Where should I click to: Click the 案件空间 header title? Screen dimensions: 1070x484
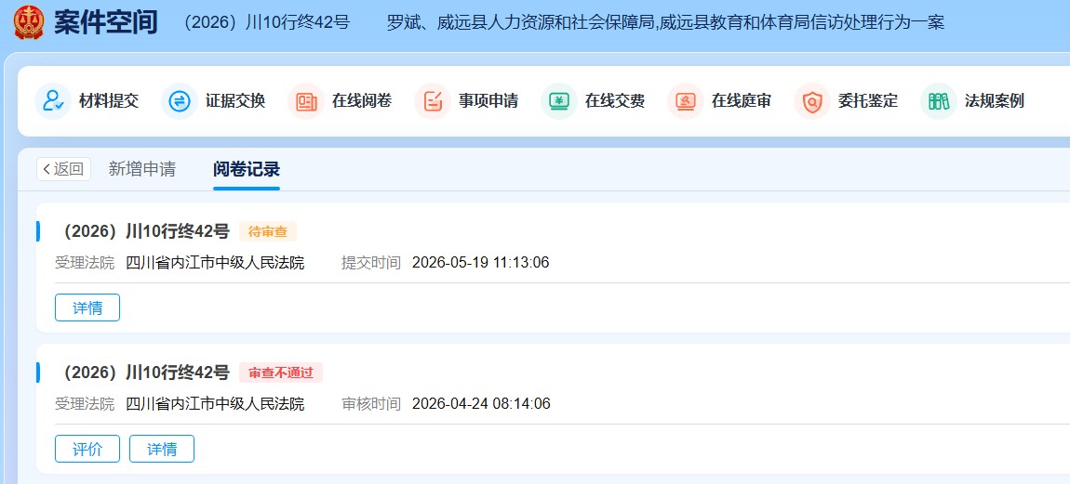click(x=106, y=22)
